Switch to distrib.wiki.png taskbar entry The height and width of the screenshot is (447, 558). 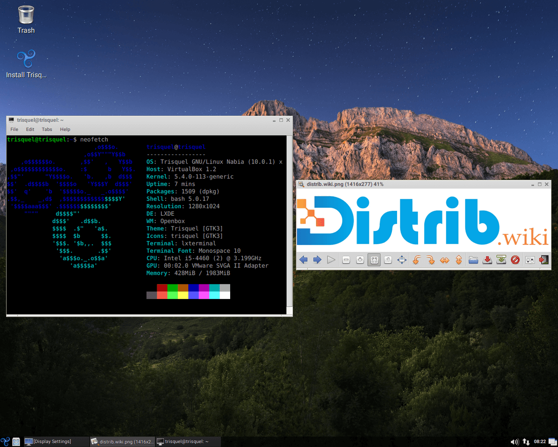point(122,441)
